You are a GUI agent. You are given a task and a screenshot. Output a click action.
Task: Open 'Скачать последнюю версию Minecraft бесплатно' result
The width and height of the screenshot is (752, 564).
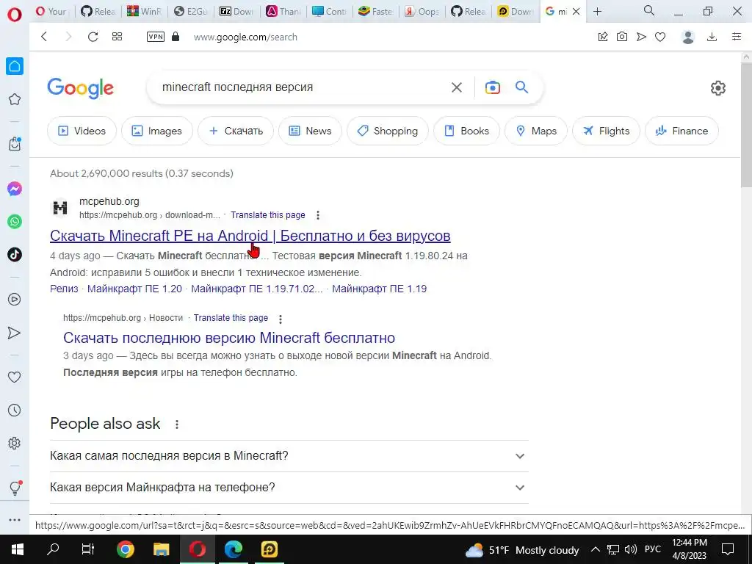(x=229, y=338)
